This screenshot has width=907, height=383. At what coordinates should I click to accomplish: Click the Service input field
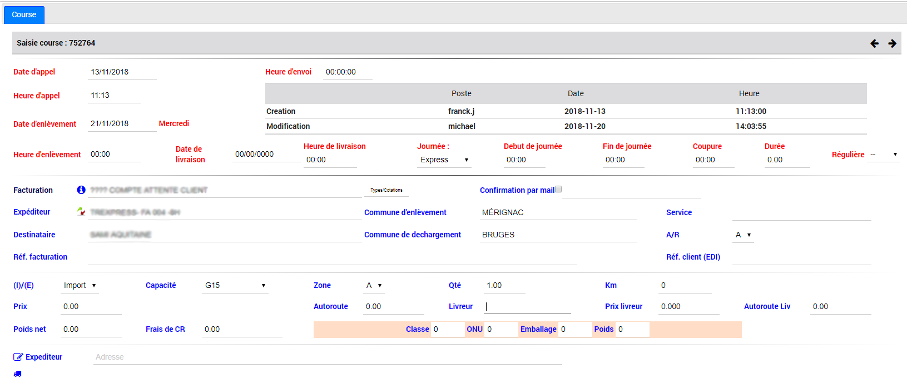tap(801, 213)
